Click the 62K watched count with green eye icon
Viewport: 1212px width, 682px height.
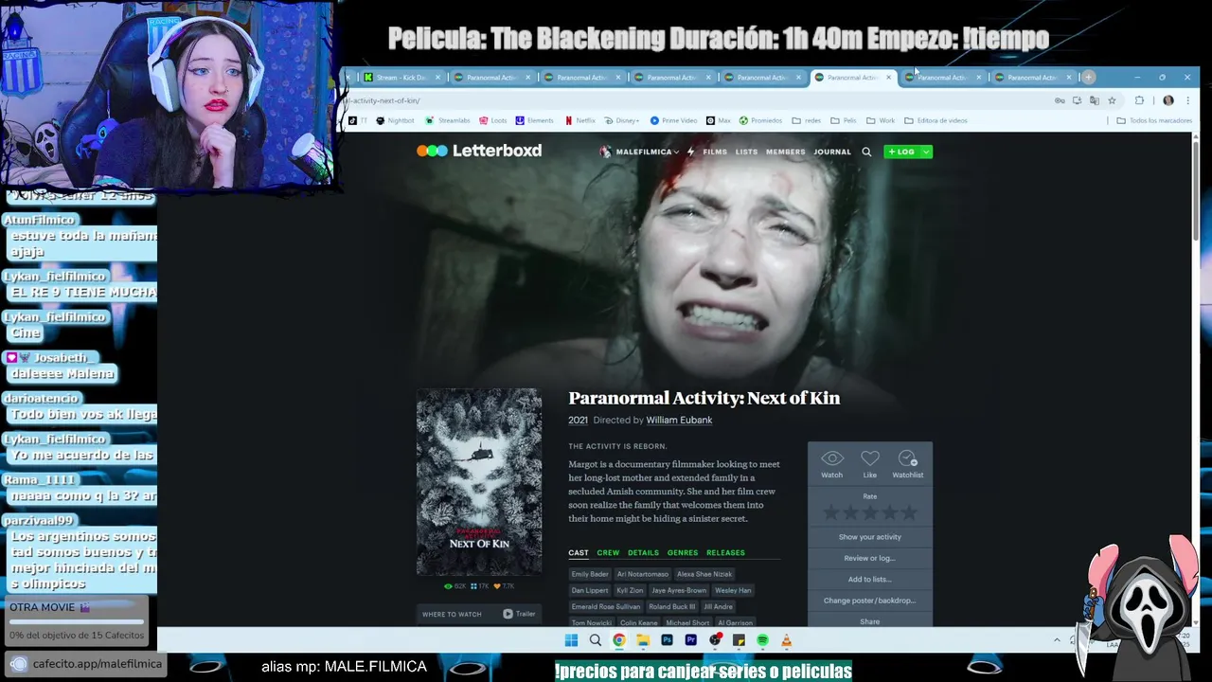455,586
